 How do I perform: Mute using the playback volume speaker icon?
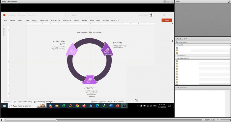coord(218,120)
